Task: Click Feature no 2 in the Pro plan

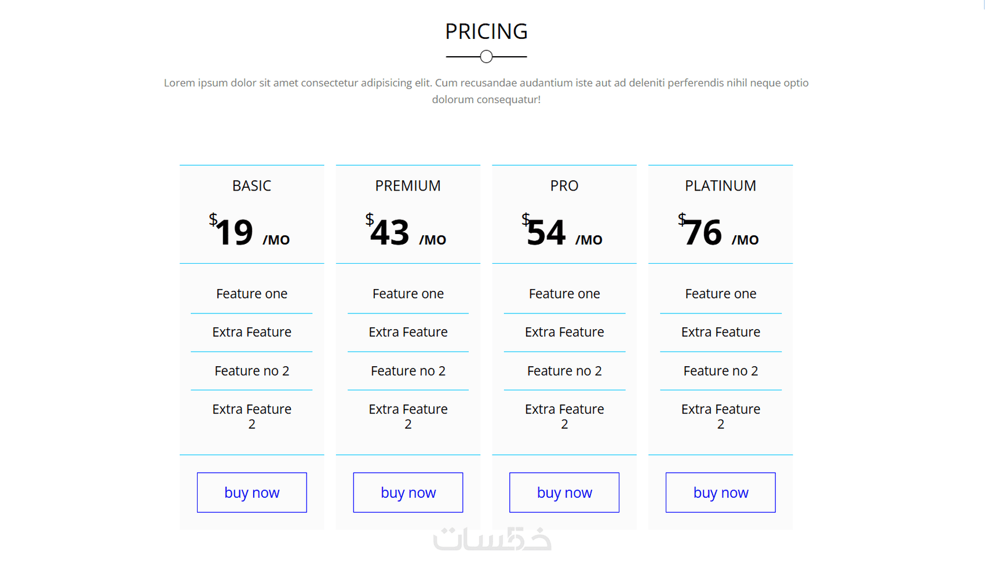Action: click(564, 371)
